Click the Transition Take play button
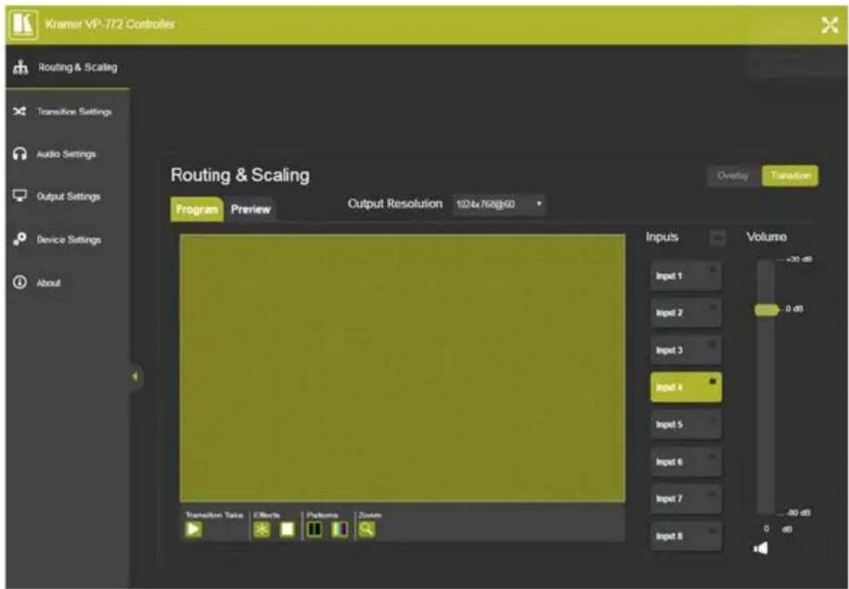 pos(193,529)
